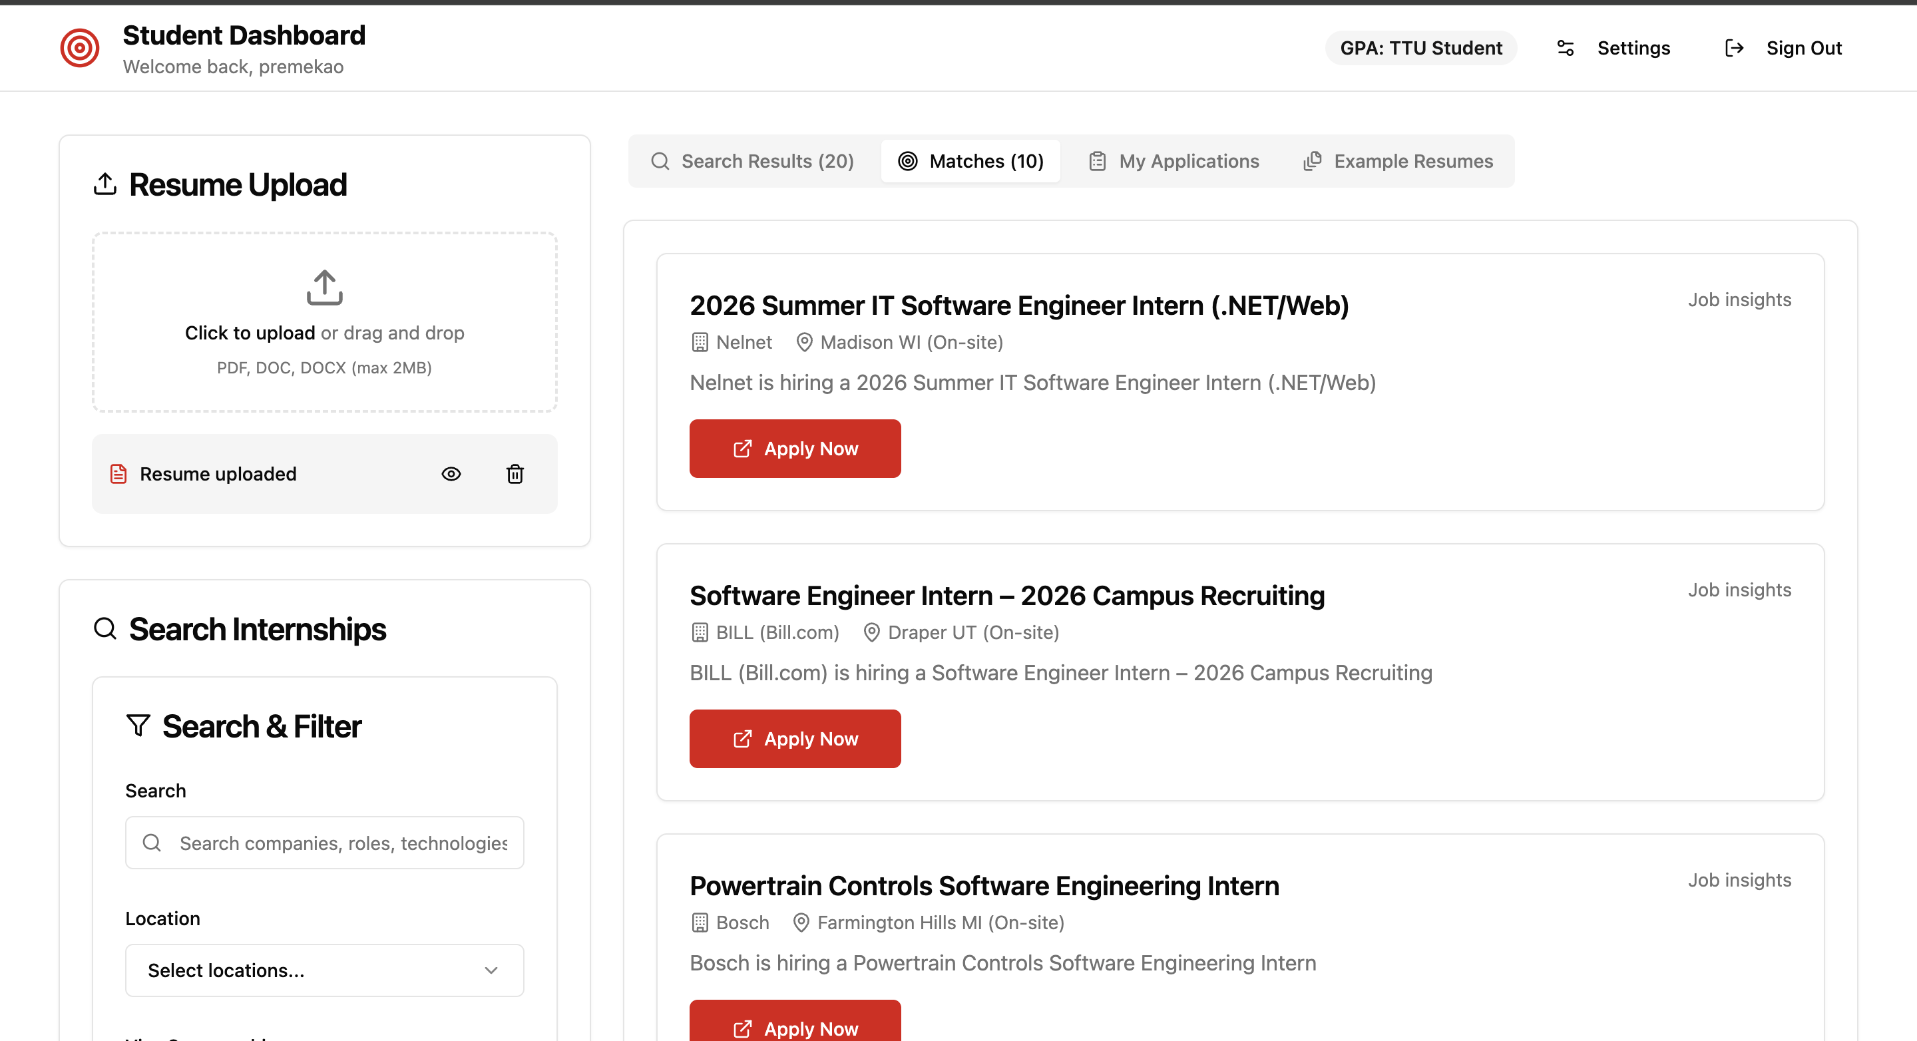Image resolution: width=1917 pixels, height=1041 pixels.
Task: Click the GPA: TTU Student badge
Action: click(1420, 49)
